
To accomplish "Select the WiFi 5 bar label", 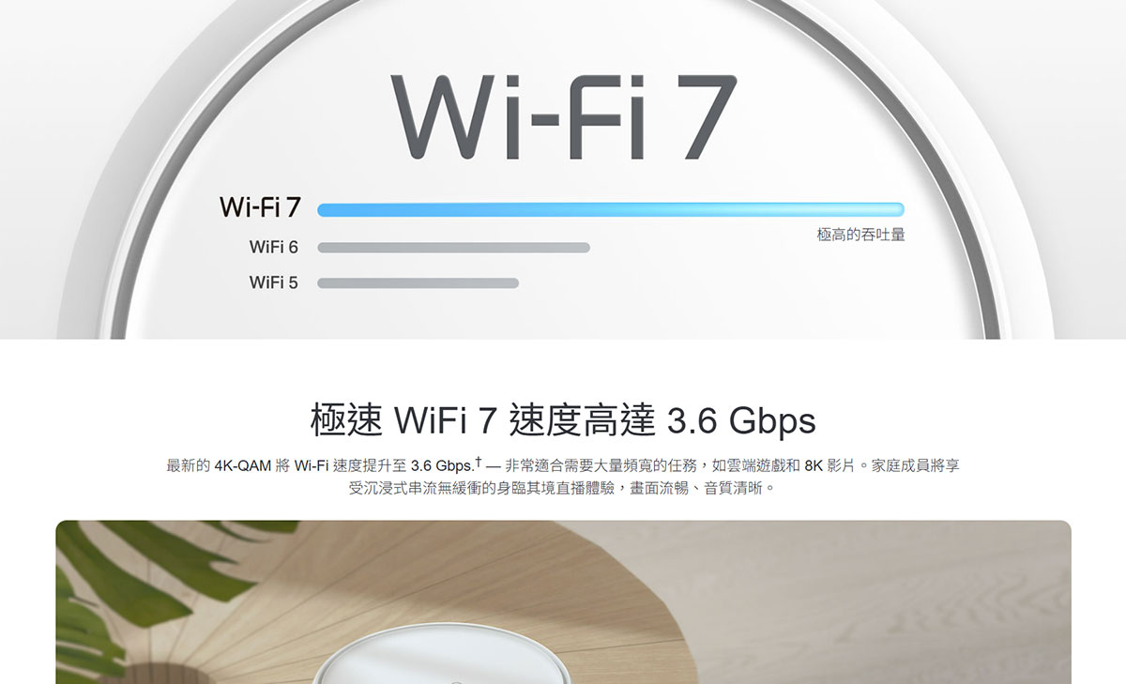I will point(273,282).
